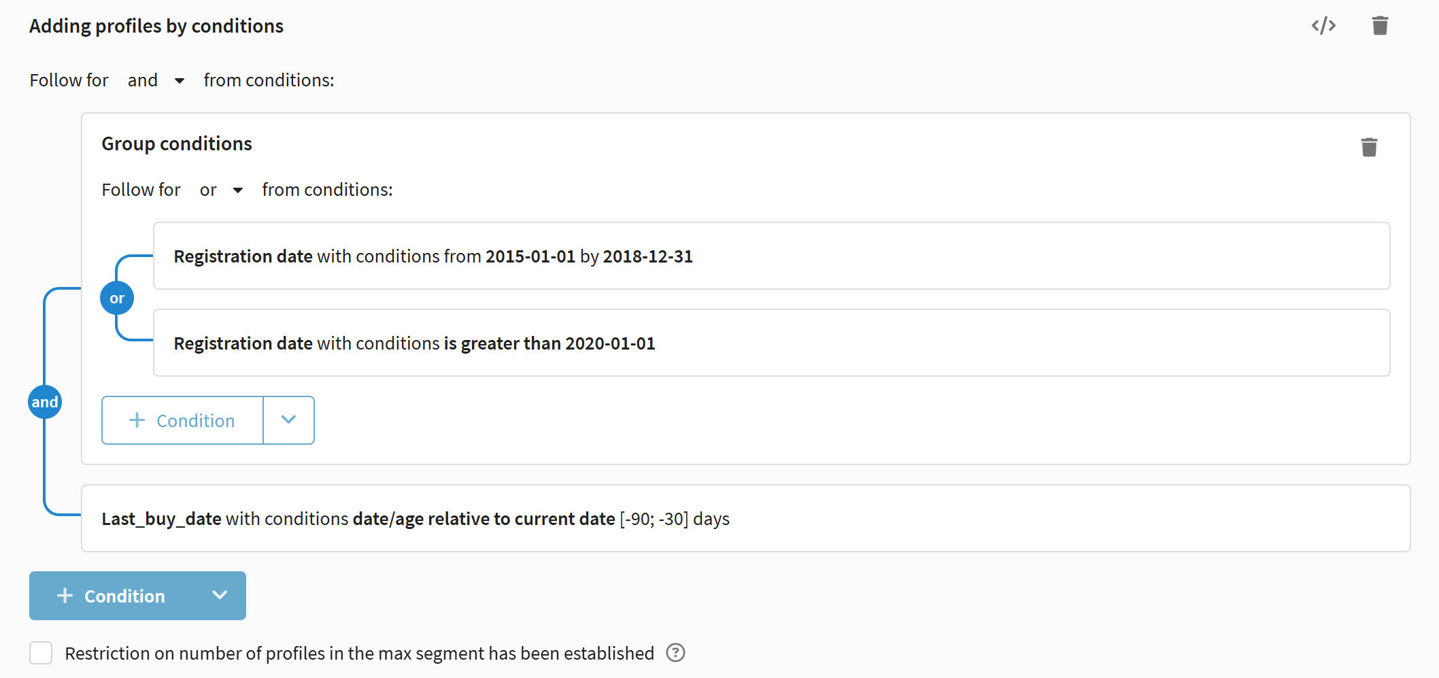Open Registration date greater than 2020-01-01 condition
Image resolution: width=1439 pixels, height=678 pixels.
[x=771, y=343]
